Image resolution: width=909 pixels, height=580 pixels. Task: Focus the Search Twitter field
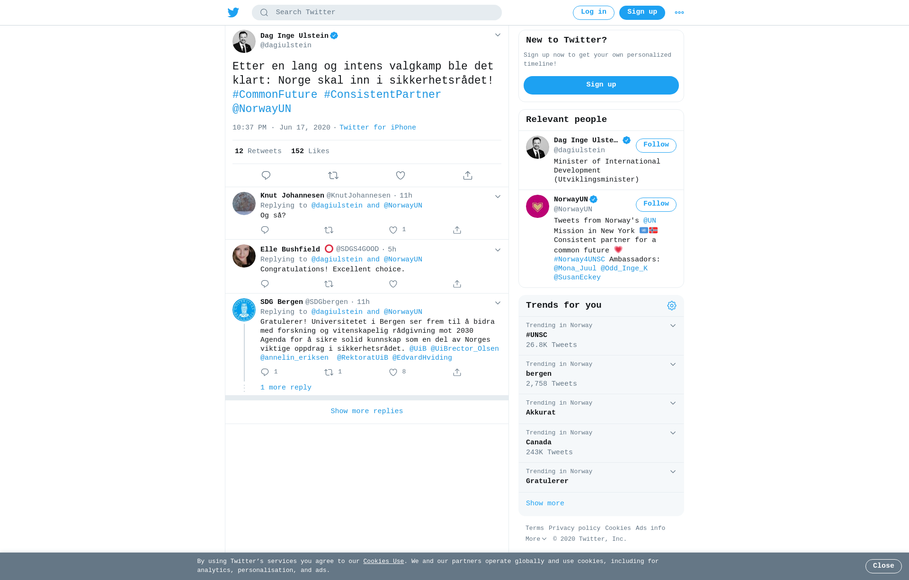[x=377, y=13]
